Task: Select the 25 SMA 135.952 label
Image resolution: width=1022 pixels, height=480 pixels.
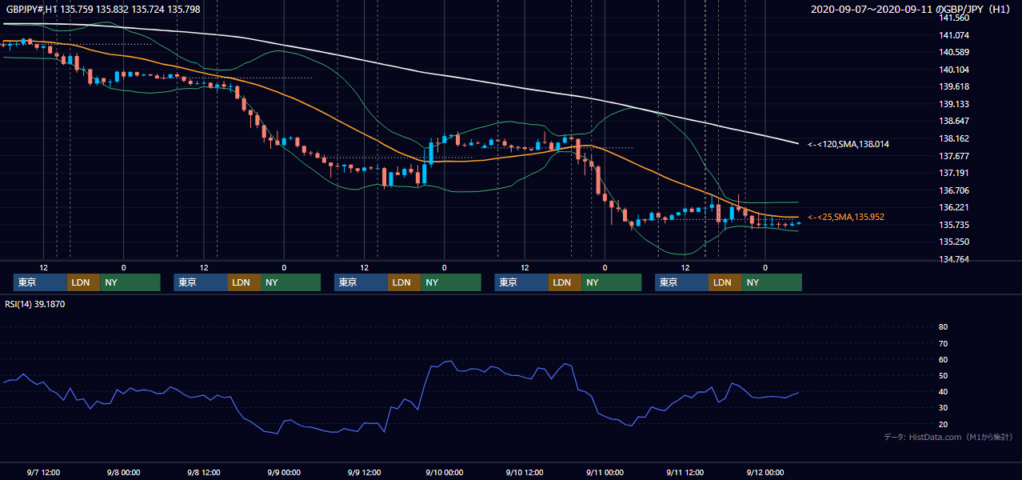Action: 846,217
